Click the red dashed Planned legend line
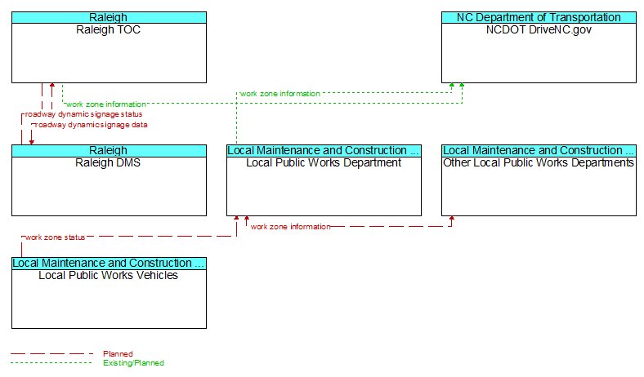The height and width of the screenshot is (377, 644). [x=51, y=353]
